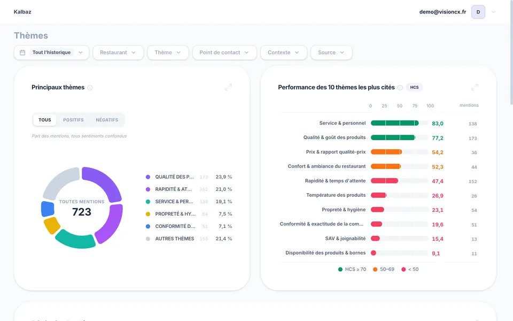
Task: Open the Restaurant filter dropdown
Action: click(x=118, y=52)
